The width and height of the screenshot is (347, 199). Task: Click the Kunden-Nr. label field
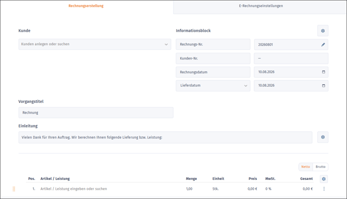click(213, 58)
